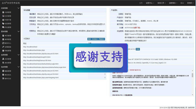Click the 页面统计 button

(102, 39)
